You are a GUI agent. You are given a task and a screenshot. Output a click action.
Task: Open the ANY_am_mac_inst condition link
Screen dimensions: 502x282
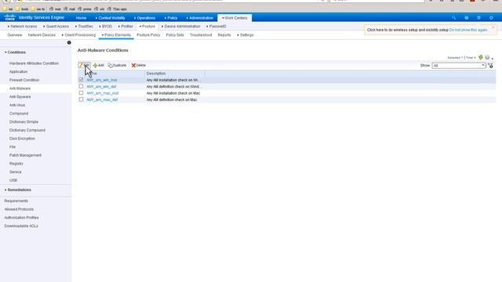tap(103, 93)
